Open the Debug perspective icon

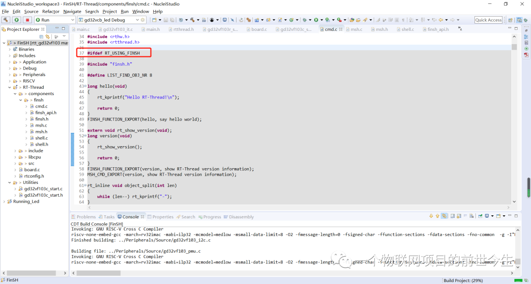[x=526, y=20]
